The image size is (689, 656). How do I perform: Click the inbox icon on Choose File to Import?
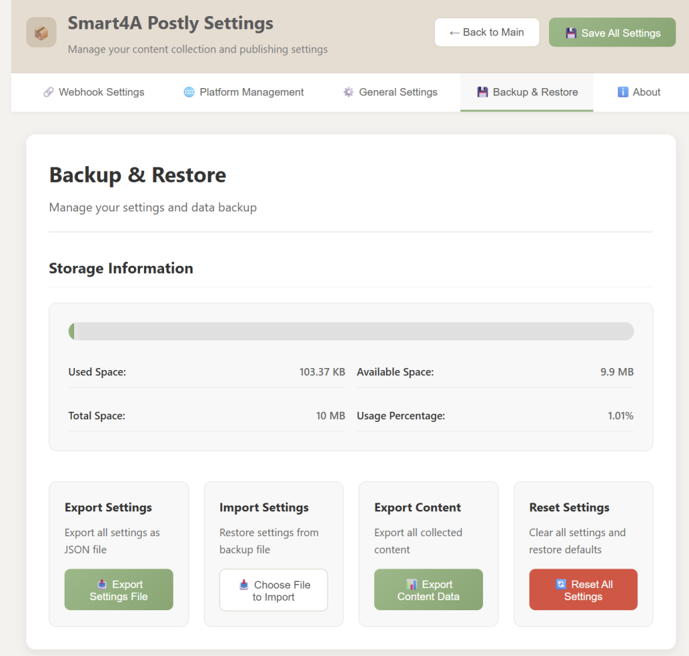tap(244, 585)
